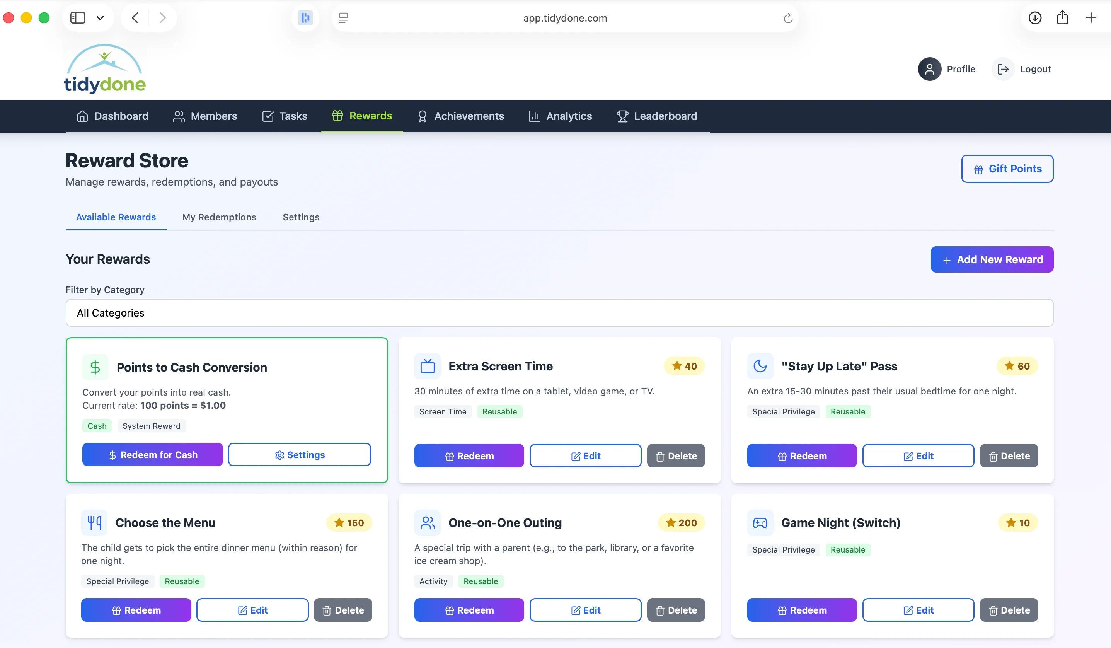Delete the One-on-One Outing reward
1111x648 pixels.
coord(676,610)
